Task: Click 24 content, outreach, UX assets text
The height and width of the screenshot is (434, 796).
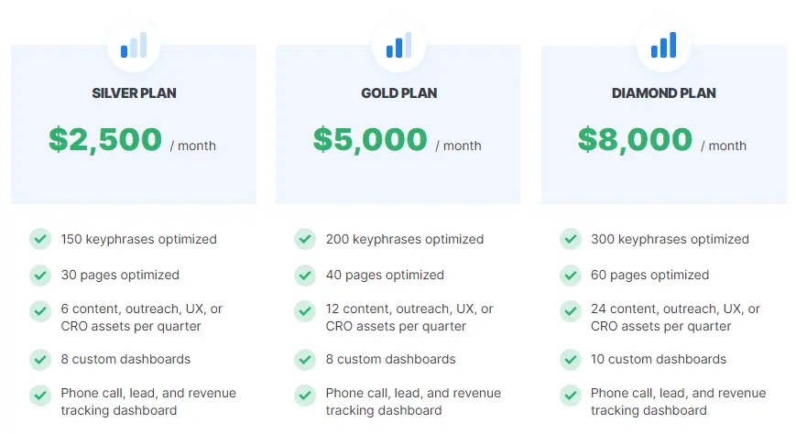Action: (x=675, y=318)
